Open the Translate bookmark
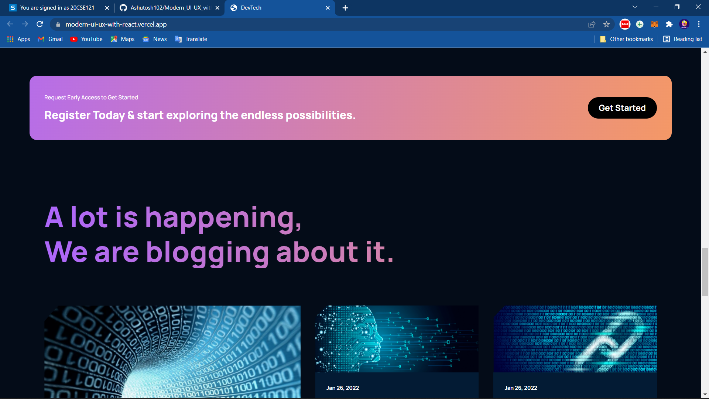Image resolution: width=709 pixels, height=399 pixels. 191,39
